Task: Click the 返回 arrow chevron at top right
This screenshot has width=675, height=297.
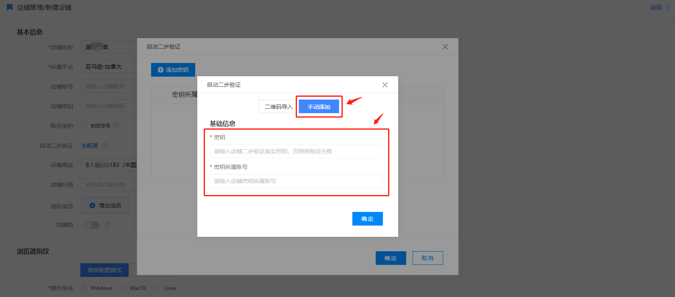Action: click(x=668, y=7)
